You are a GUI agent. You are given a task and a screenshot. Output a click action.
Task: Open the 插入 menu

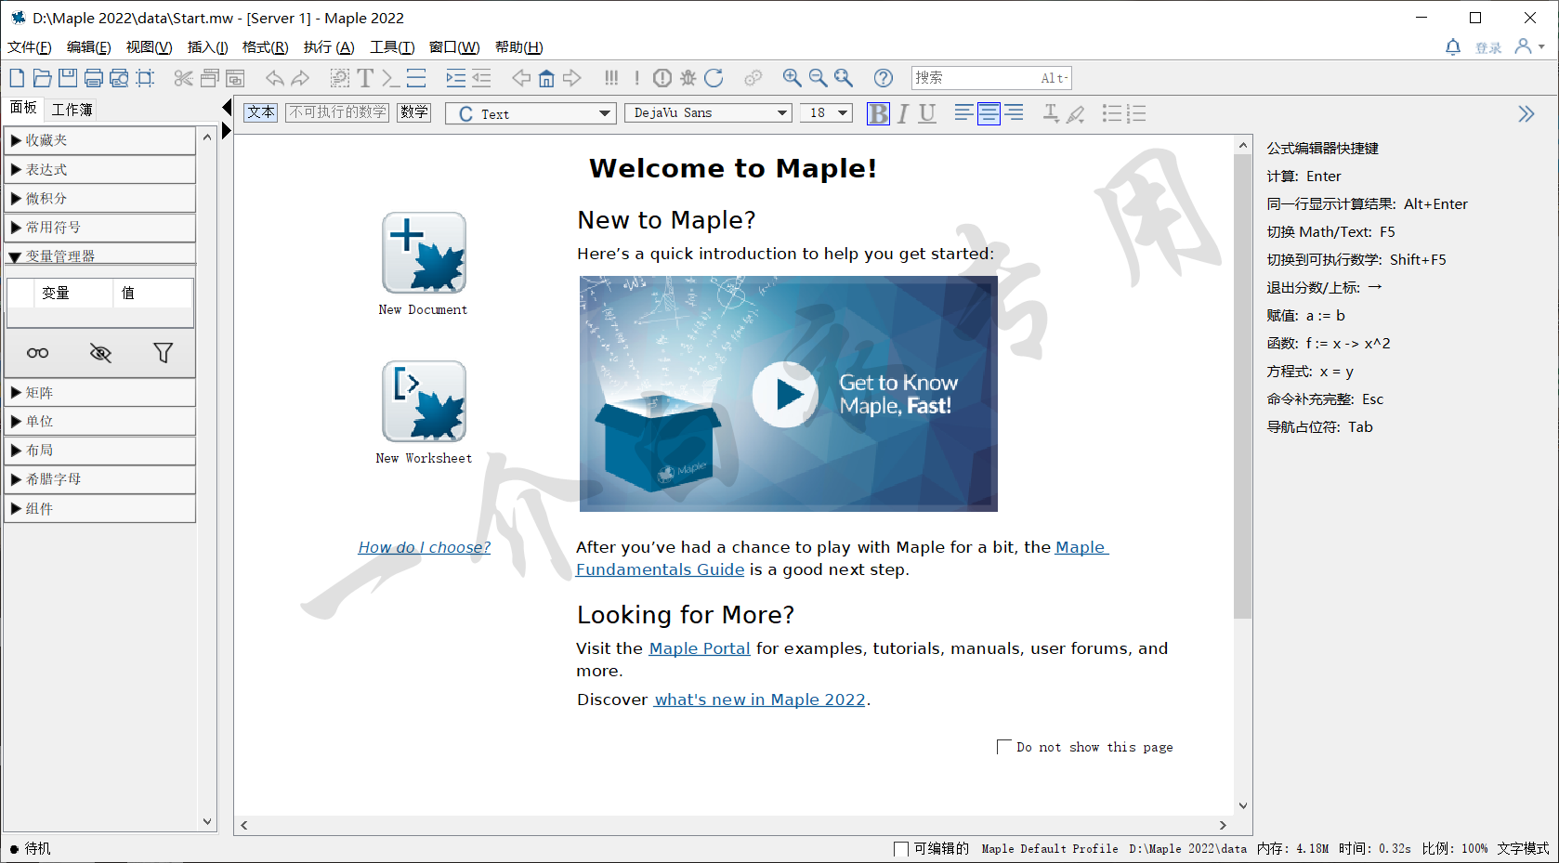(207, 47)
